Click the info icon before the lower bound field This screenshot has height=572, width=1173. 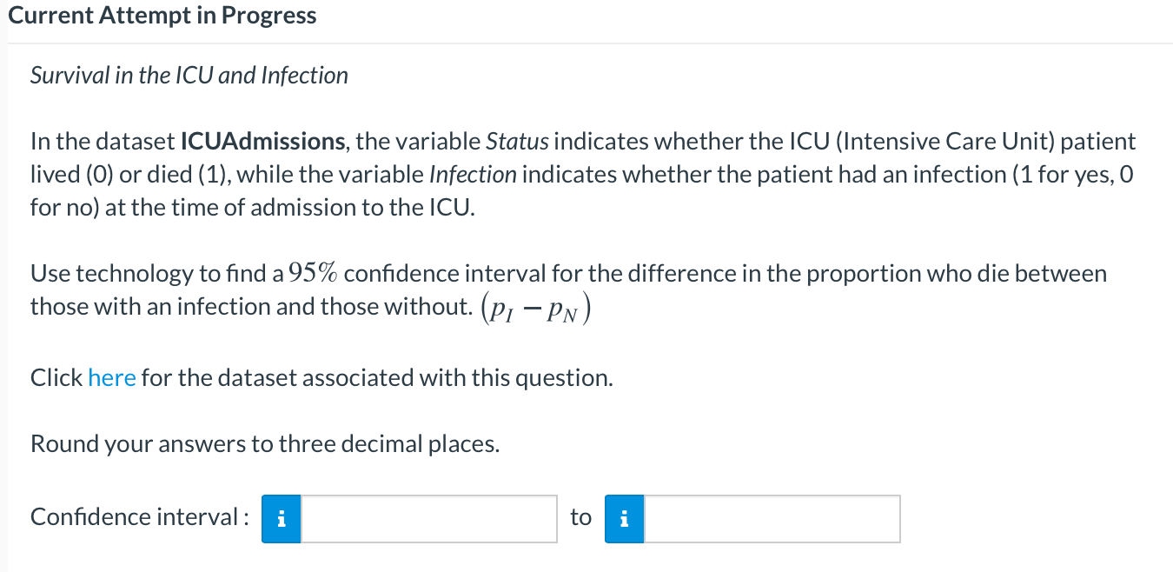[x=281, y=519]
